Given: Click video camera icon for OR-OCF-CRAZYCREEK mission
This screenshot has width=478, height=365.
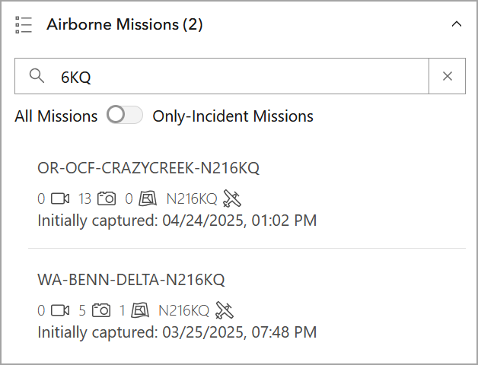Looking at the screenshot, I should tap(60, 199).
